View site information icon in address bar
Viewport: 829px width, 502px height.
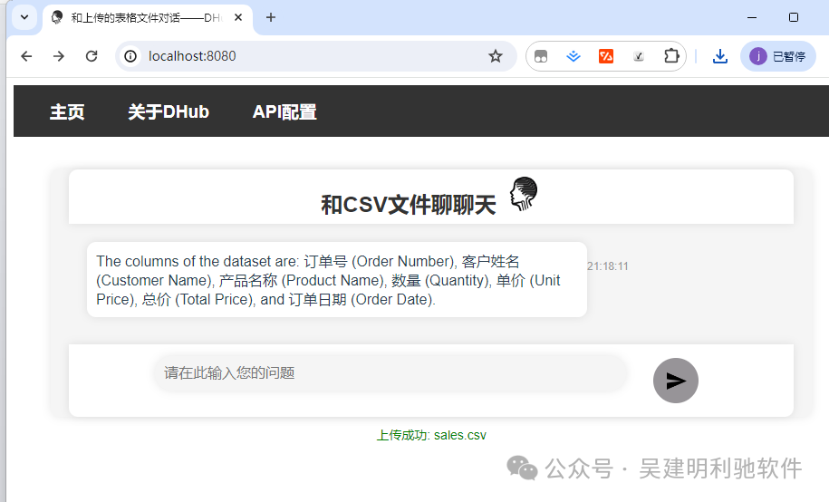(130, 56)
